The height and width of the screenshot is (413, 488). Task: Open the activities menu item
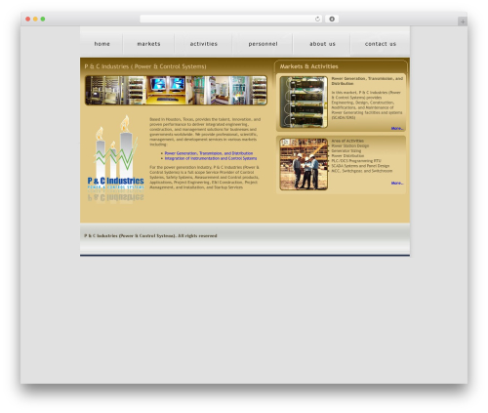tap(204, 44)
